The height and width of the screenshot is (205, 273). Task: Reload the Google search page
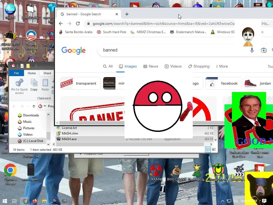[x=78, y=23]
